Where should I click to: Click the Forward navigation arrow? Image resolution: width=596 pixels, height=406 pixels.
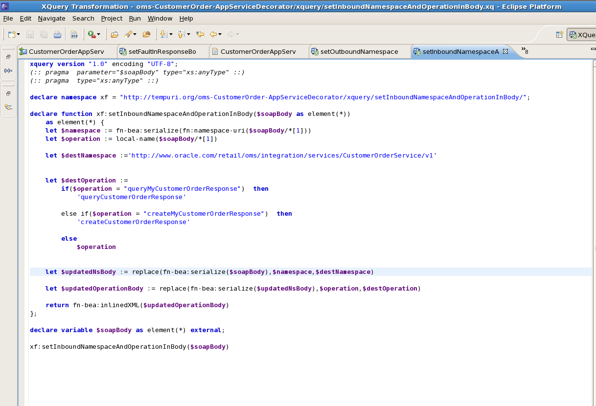[x=231, y=34]
